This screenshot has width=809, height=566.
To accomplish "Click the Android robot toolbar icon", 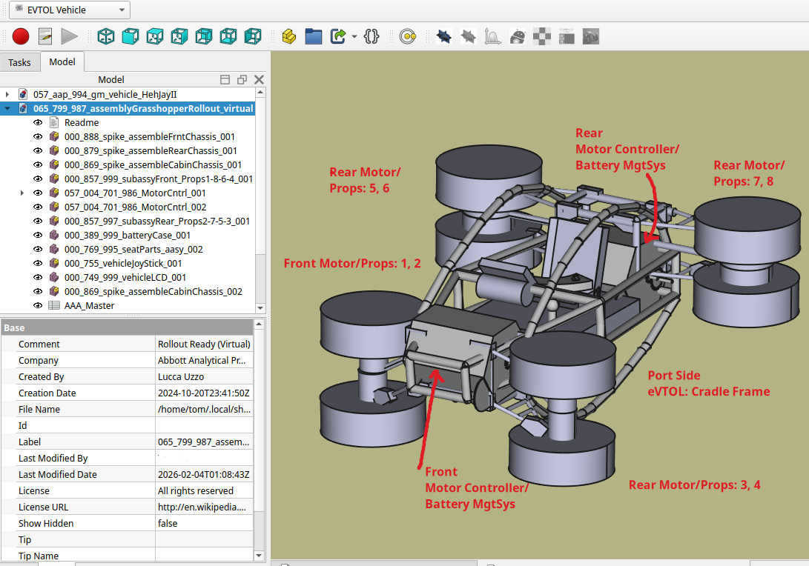I will (518, 36).
